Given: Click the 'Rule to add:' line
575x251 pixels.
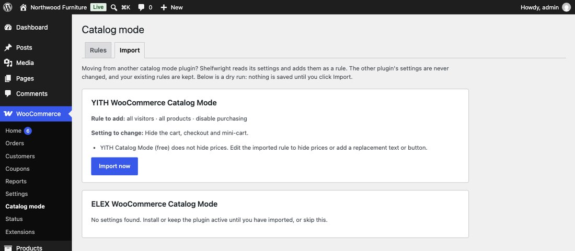Looking at the screenshot, I should point(169,118).
